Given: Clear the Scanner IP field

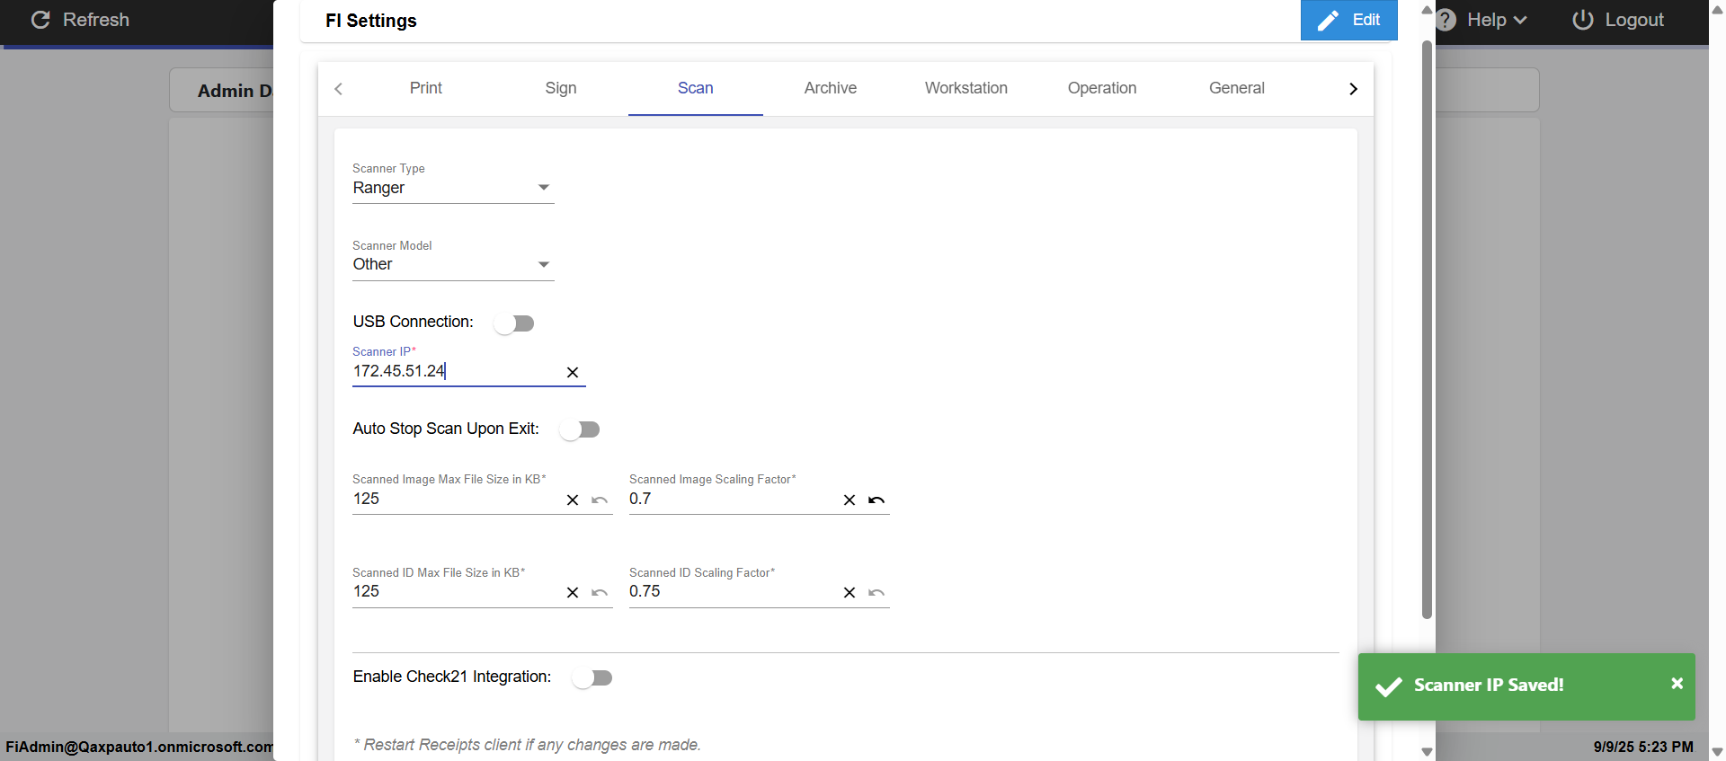Looking at the screenshot, I should click(573, 372).
